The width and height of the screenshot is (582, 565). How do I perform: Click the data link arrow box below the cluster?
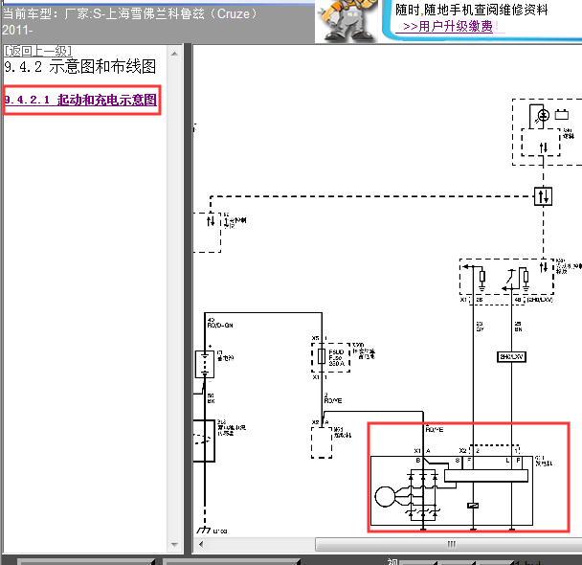[x=543, y=196]
